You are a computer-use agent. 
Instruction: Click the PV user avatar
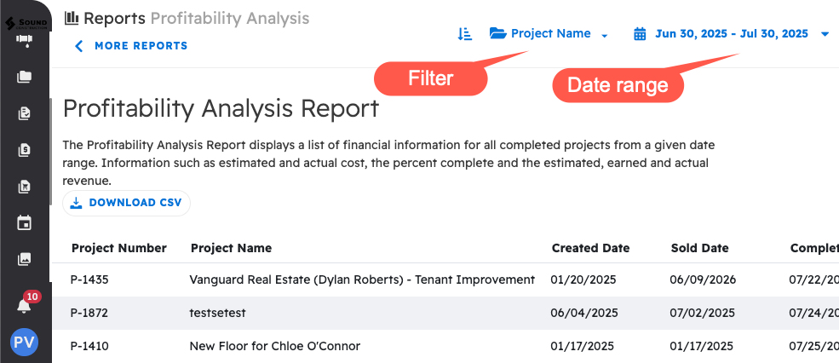pos(24,343)
